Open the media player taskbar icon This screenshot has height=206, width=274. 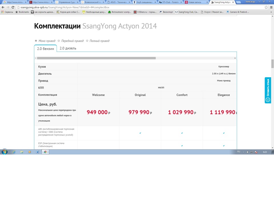[29, 152]
